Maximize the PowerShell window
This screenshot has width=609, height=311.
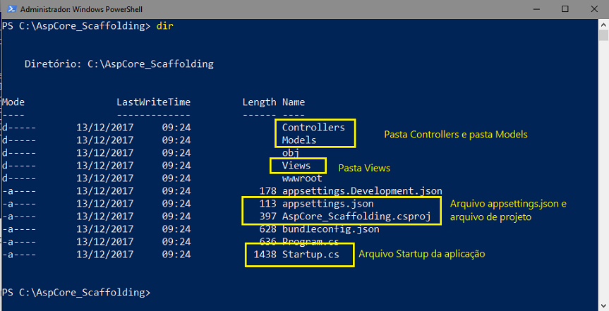pyautogui.click(x=565, y=9)
